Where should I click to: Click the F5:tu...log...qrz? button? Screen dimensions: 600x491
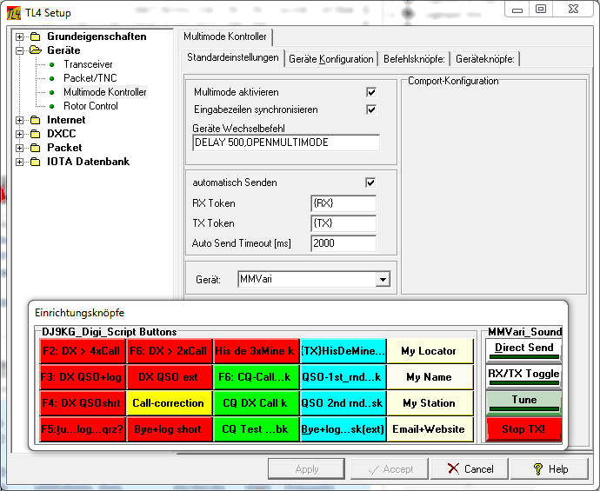tap(83, 429)
